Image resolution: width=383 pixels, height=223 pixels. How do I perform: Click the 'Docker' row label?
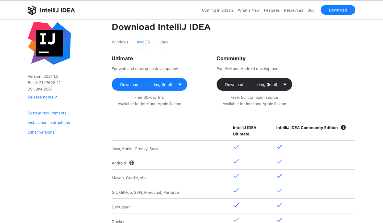(118, 221)
